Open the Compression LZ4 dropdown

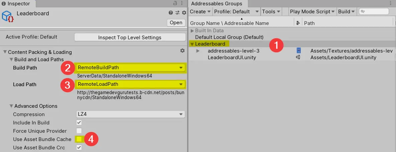coord(131,114)
